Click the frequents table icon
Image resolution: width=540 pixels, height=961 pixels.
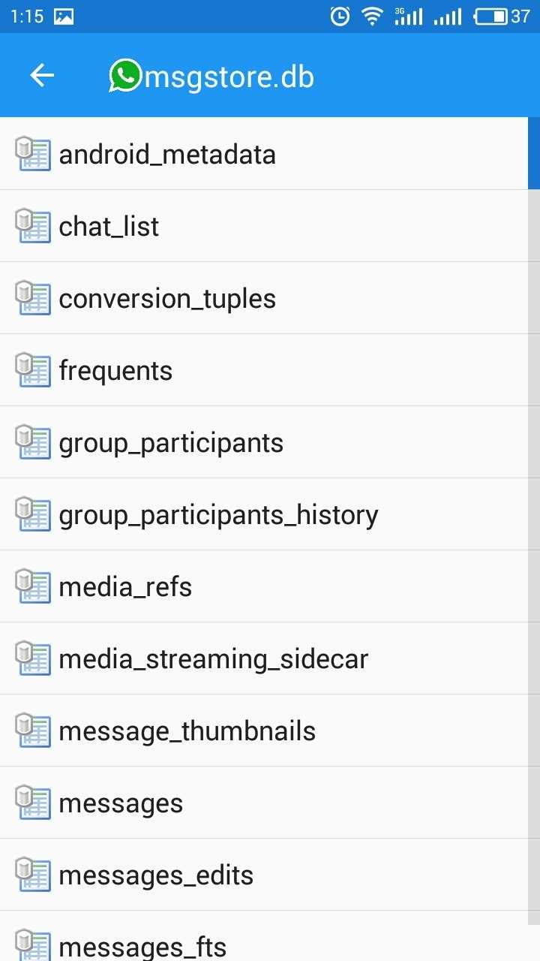33,370
